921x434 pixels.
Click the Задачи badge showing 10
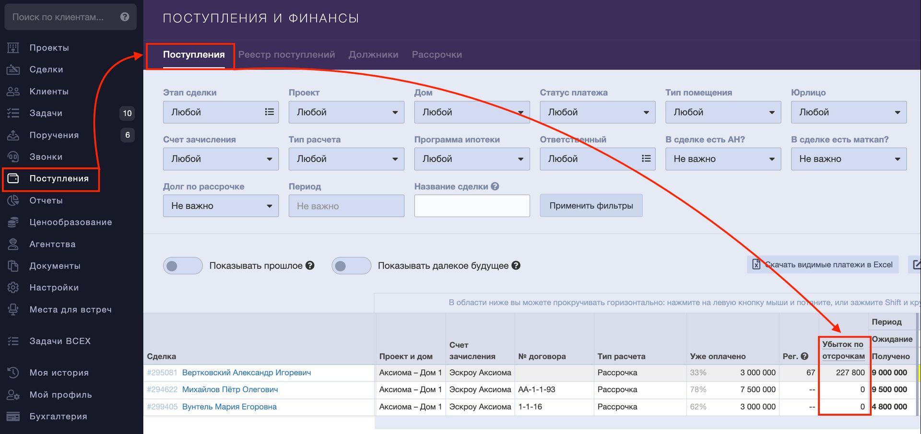pyautogui.click(x=127, y=113)
